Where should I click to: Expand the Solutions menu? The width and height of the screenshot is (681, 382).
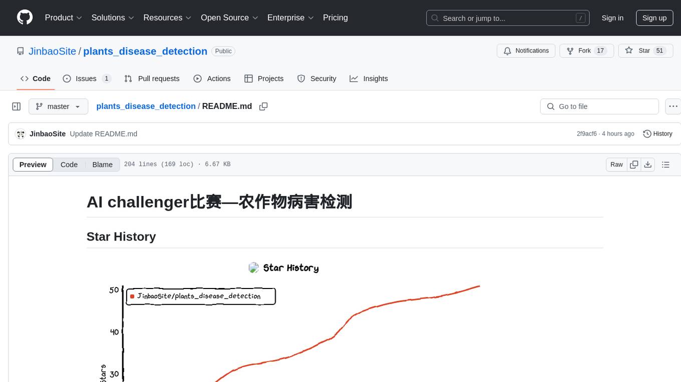(113, 17)
